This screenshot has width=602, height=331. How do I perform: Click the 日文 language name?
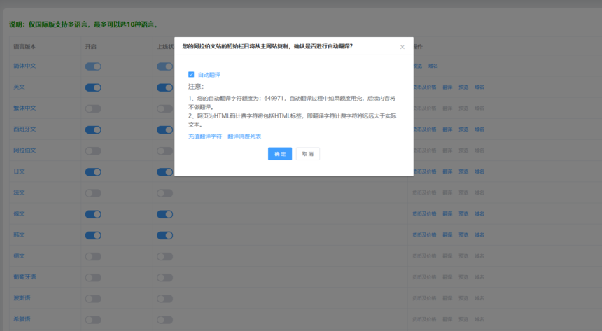coord(19,171)
